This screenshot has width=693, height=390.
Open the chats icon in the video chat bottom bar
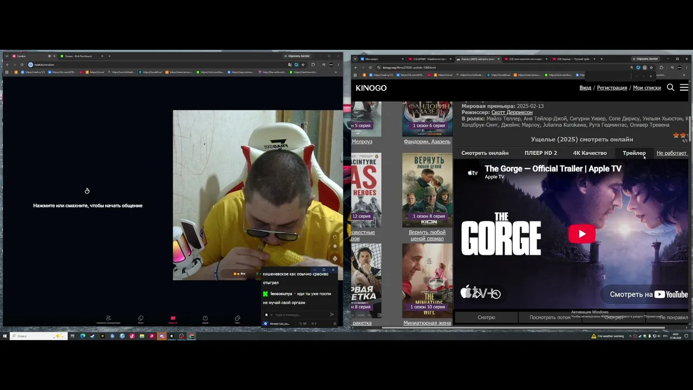coord(237,318)
